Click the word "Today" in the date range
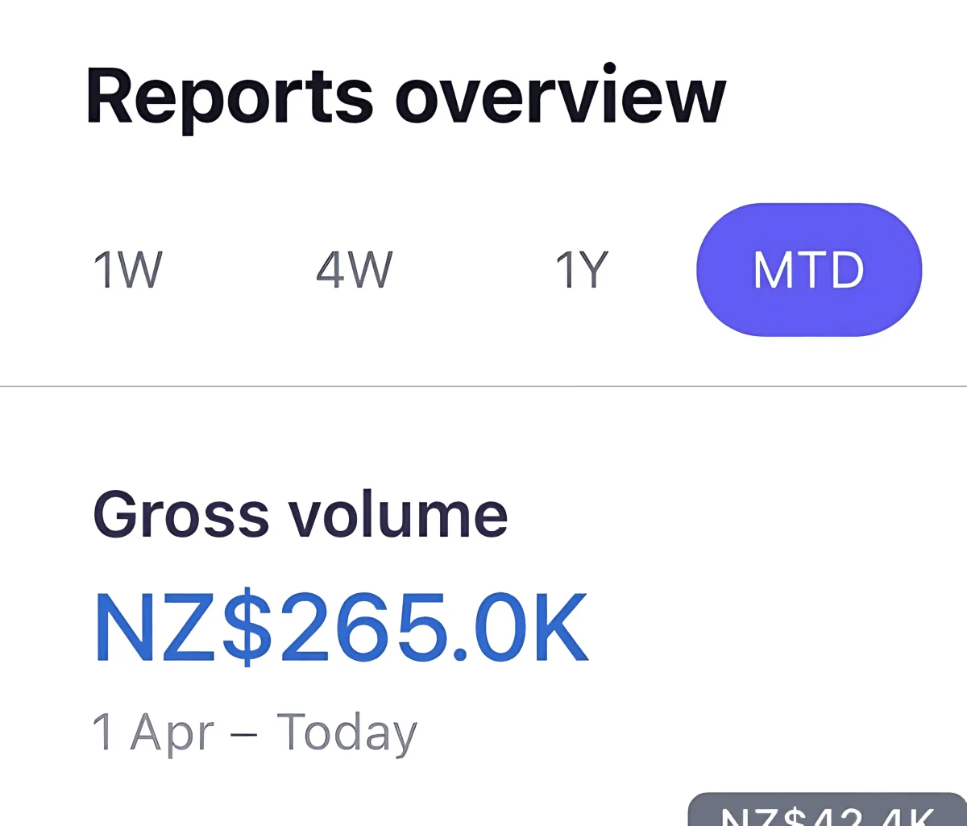This screenshot has width=967, height=826. 347,733
